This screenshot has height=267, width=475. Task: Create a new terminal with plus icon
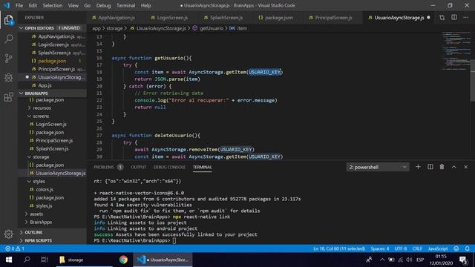(x=418, y=167)
